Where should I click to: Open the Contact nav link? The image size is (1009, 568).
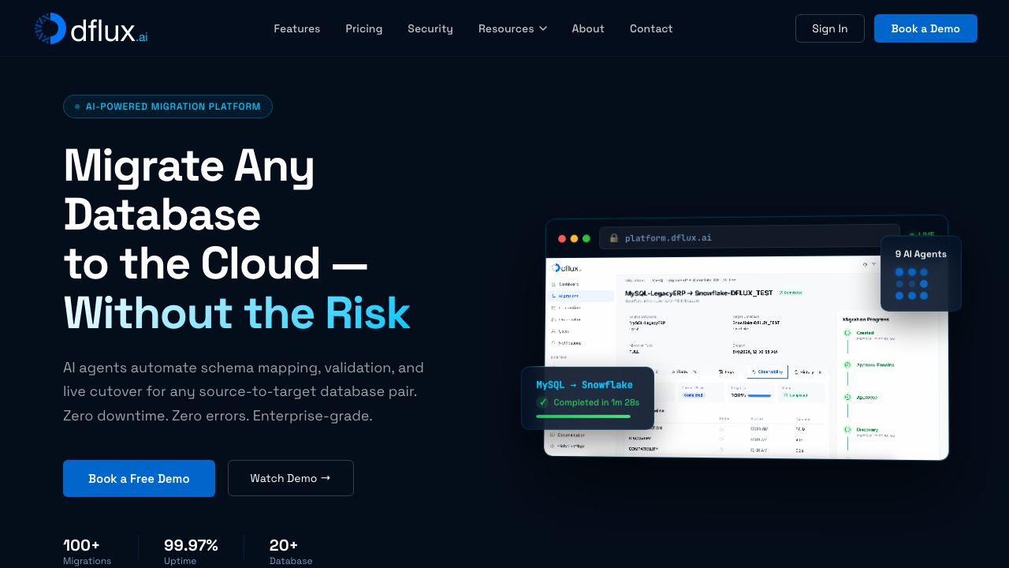[x=651, y=28]
